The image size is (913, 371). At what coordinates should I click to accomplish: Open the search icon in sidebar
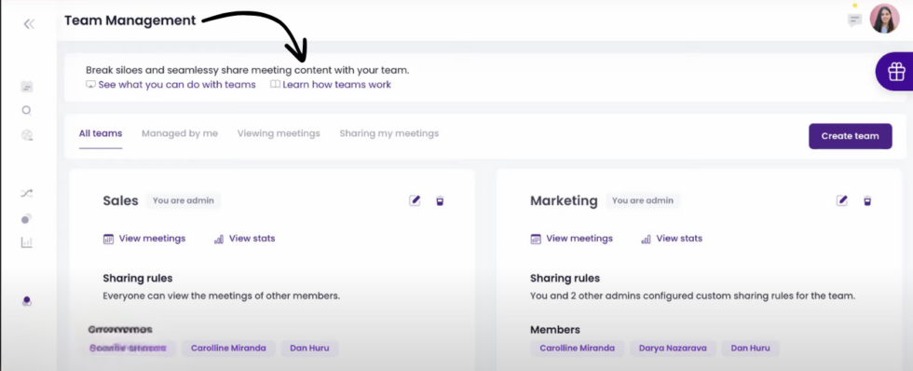(26, 111)
